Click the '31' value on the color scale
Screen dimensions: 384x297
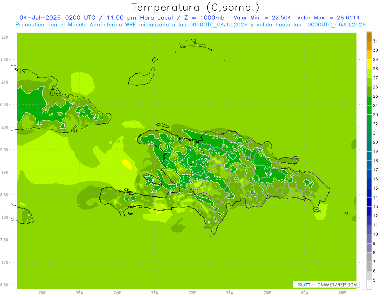(375, 41)
